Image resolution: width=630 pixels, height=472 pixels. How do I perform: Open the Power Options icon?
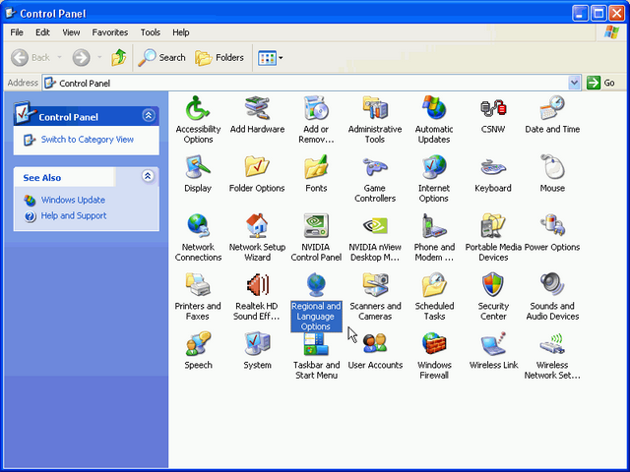coord(552,226)
